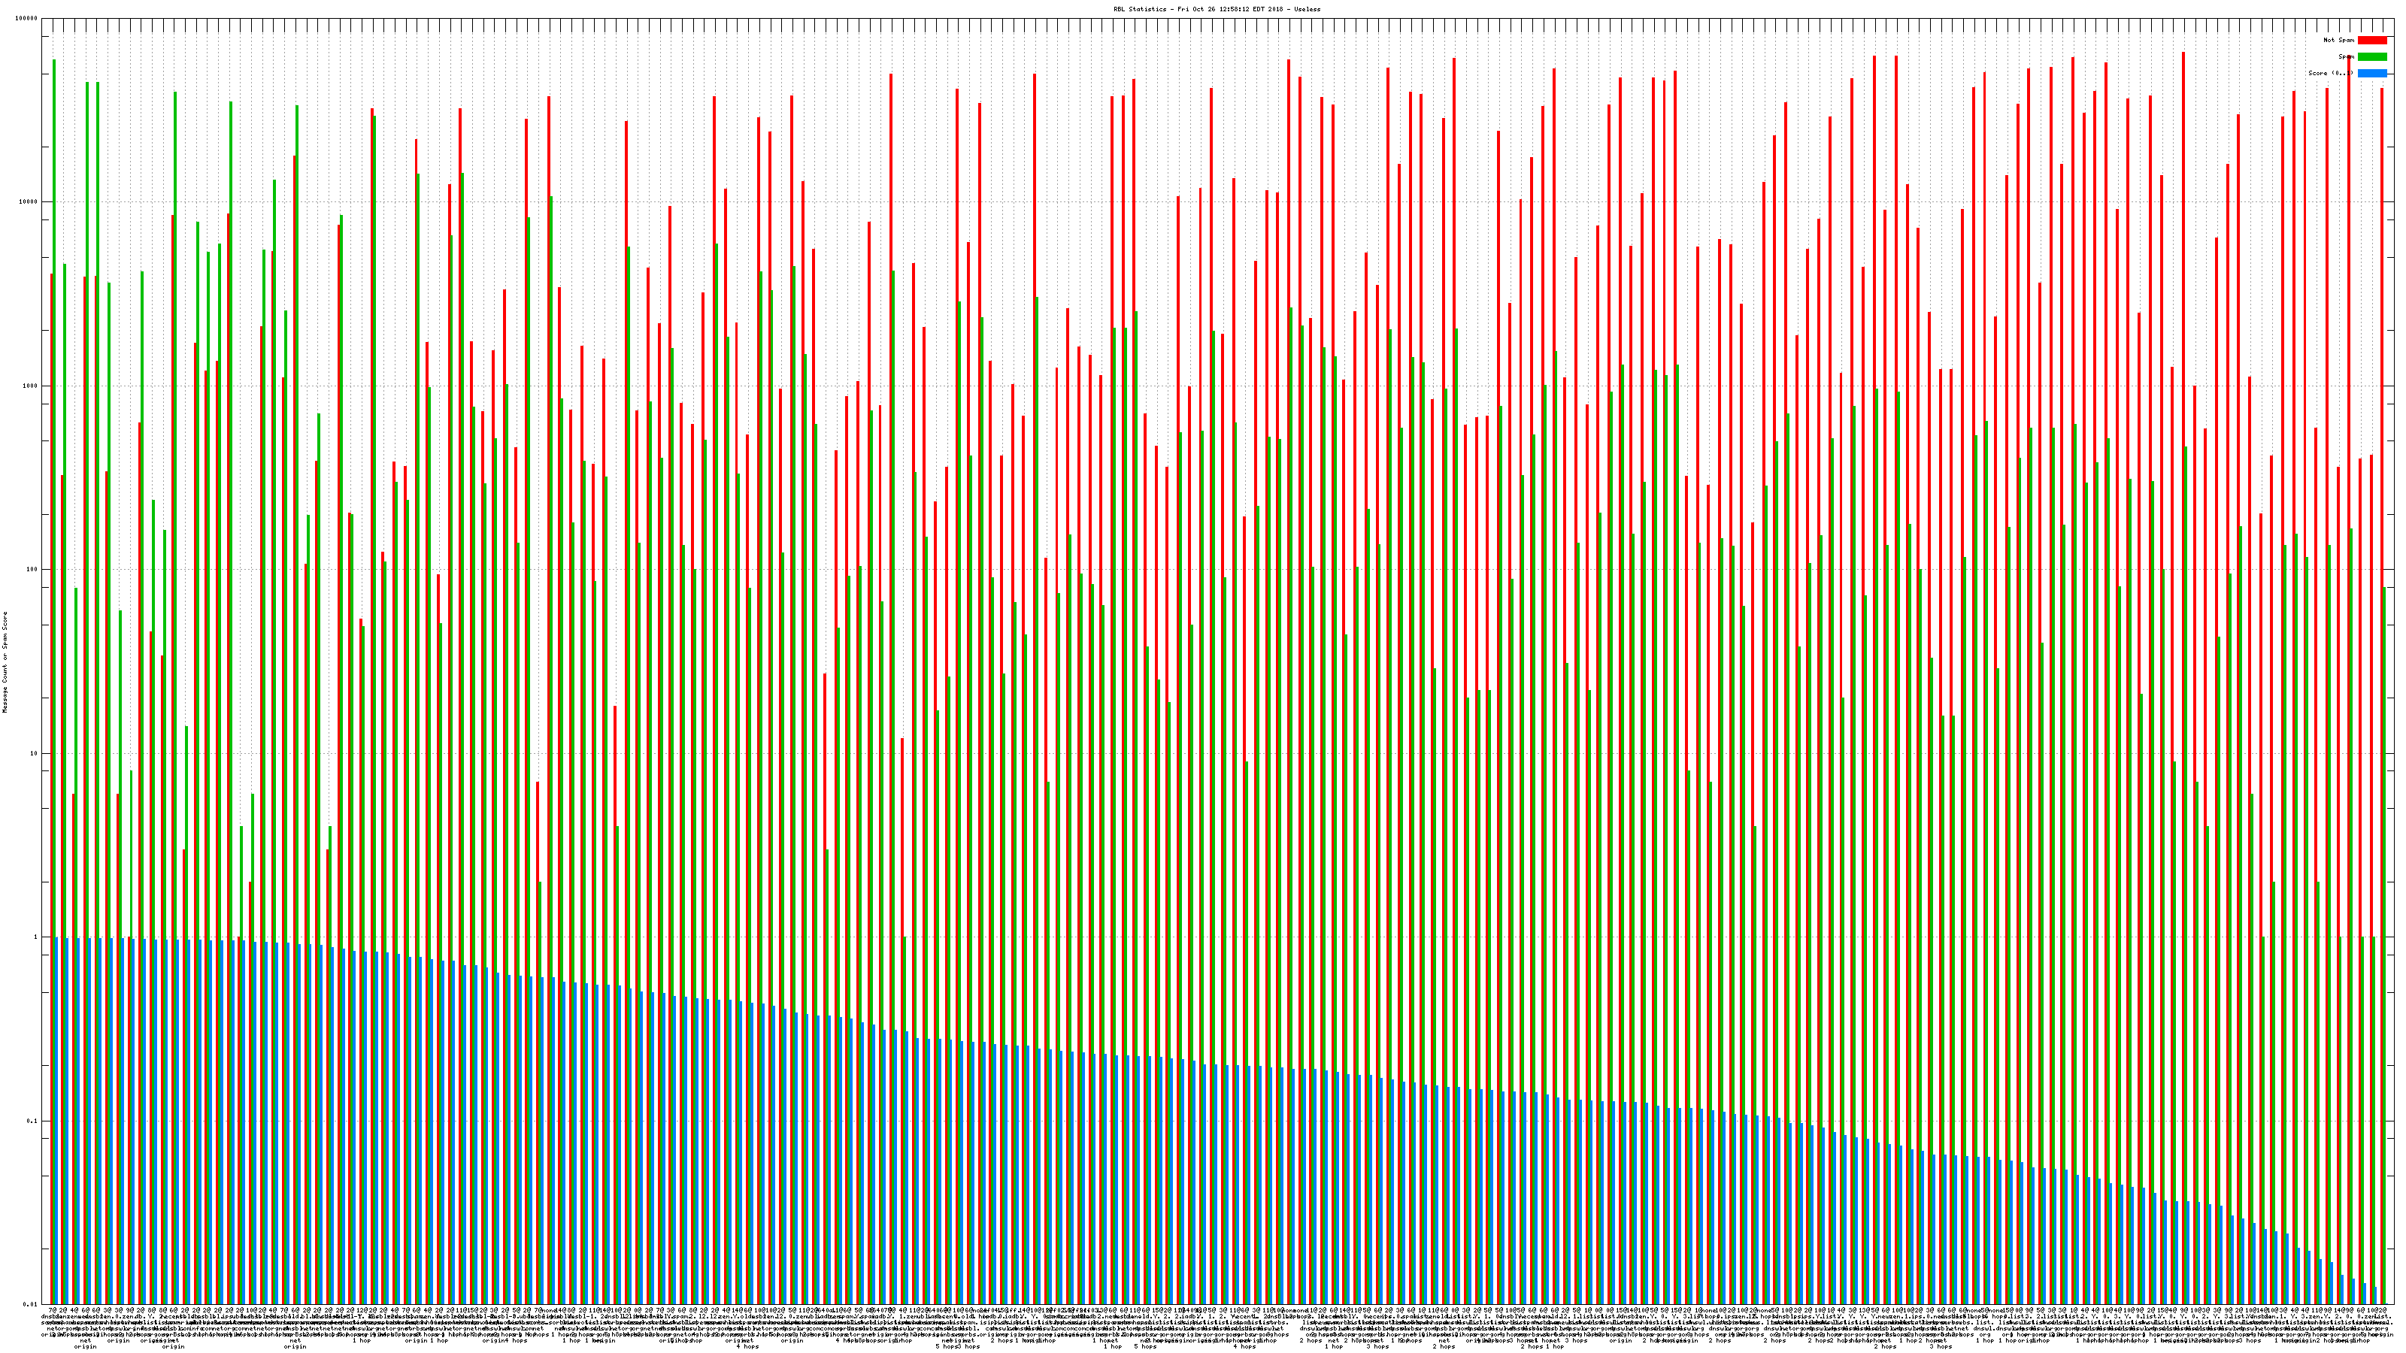The height and width of the screenshot is (1353, 2406).
Task: Click the 0.01 y-axis tick label
Action: point(31,1304)
